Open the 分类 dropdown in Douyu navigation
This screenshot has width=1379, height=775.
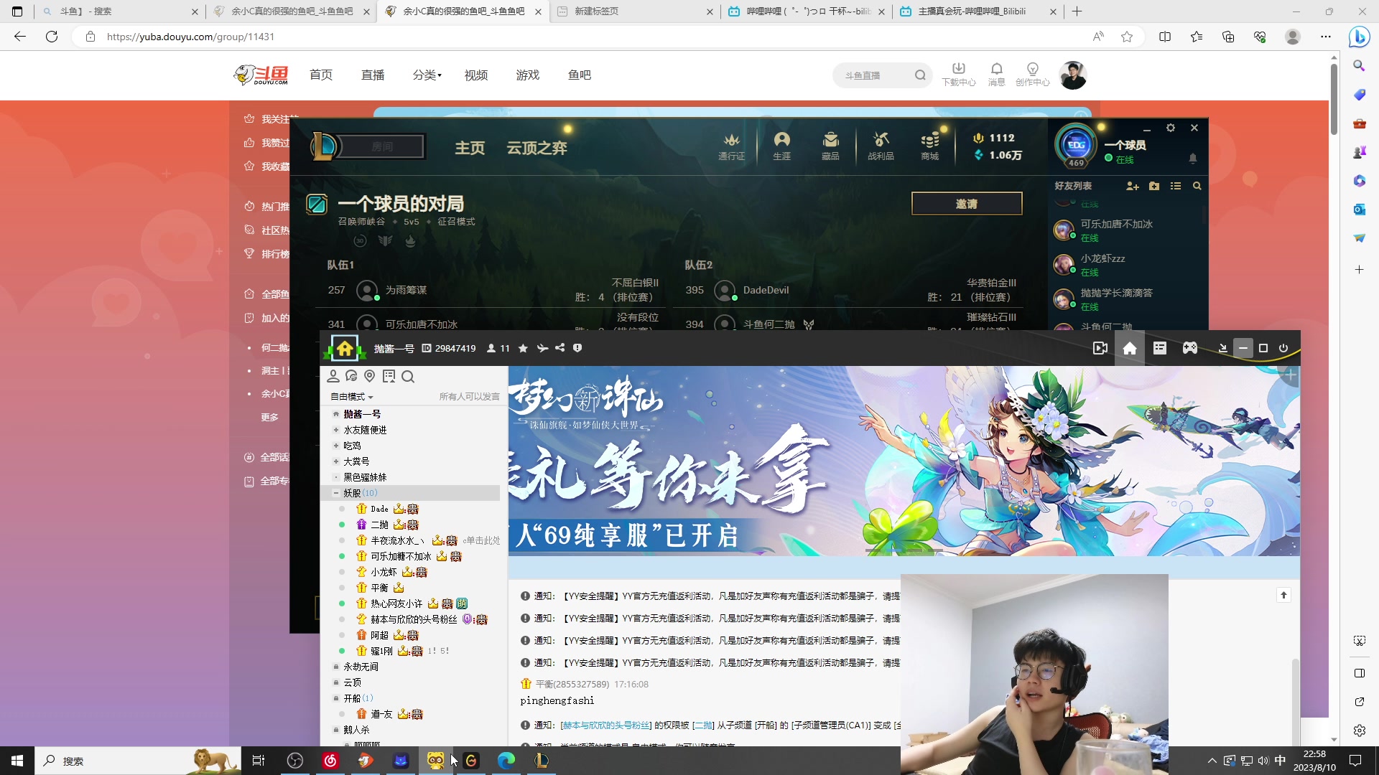427,75
